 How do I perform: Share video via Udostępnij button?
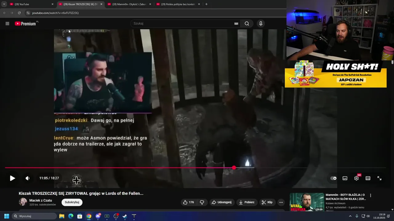coord(222,202)
